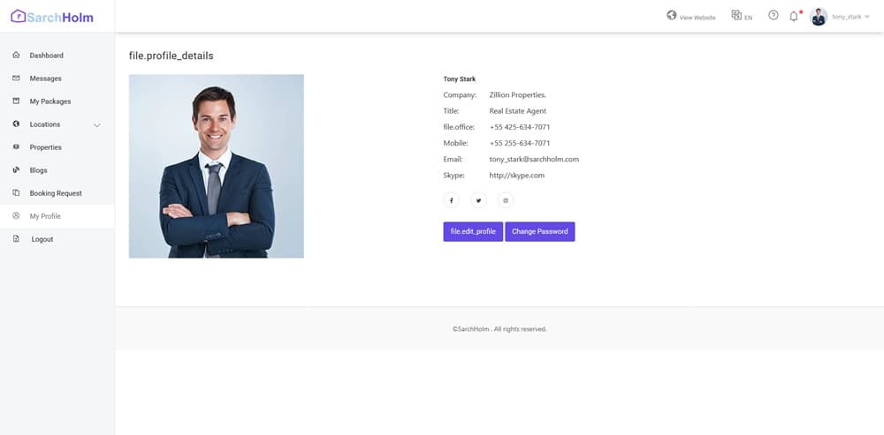Screen dimensions: 884x435
Task: Go to Dashboard in the sidebar
Action: pyautogui.click(x=46, y=56)
